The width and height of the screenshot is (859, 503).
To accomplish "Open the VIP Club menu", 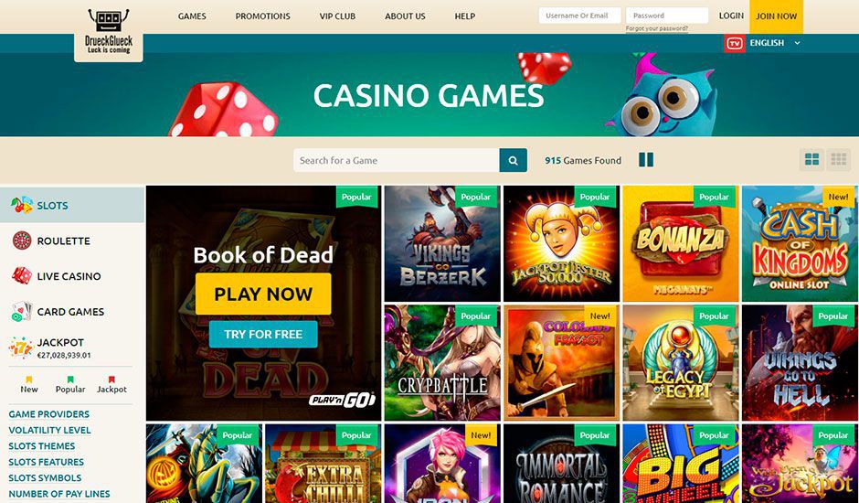I will [x=337, y=16].
